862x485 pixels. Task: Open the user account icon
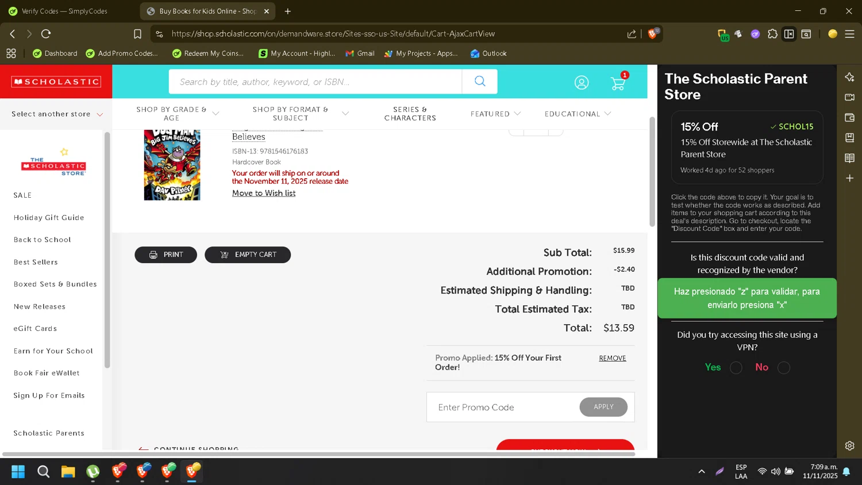(582, 83)
